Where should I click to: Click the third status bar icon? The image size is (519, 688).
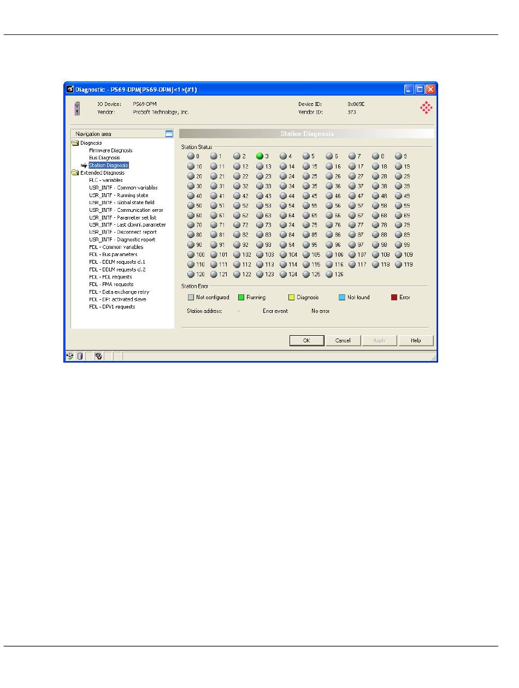[x=98, y=357]
